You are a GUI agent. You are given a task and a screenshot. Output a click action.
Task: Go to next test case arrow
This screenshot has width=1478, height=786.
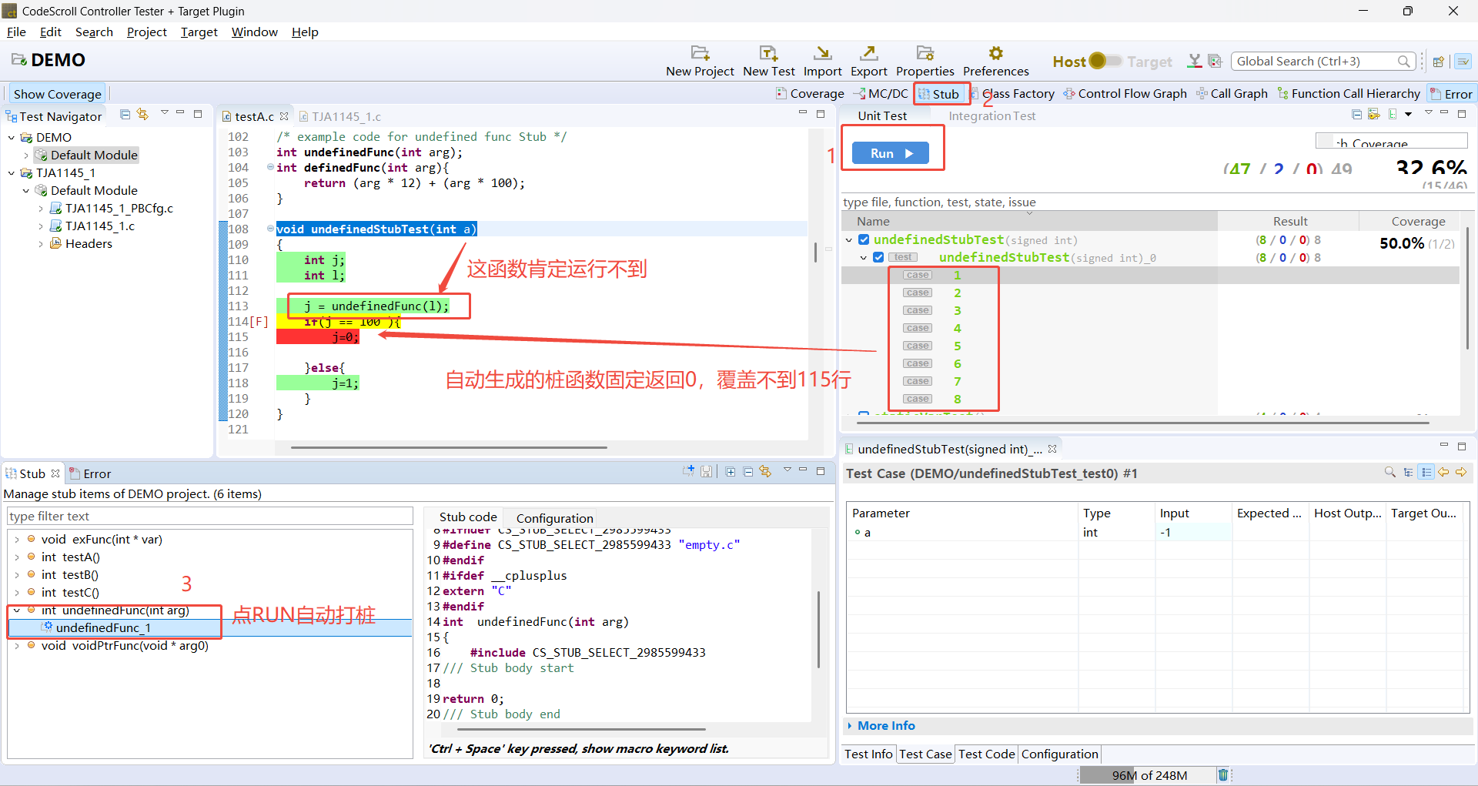pos(1461,472)
